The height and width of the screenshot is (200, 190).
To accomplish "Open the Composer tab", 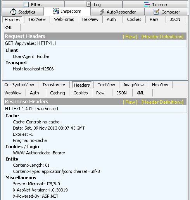I will tap(166, 12).
